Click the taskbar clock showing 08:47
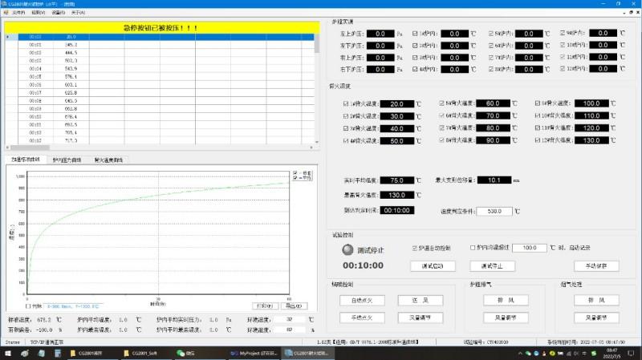642x360 pixels. pyautogui.click(x=612, y=353)
